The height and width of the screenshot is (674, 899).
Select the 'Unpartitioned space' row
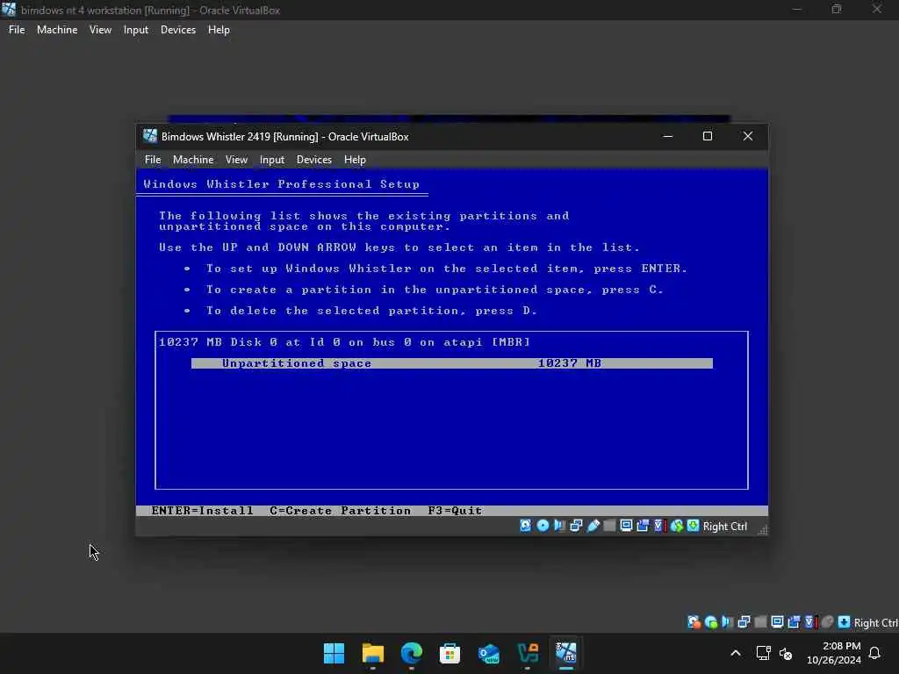click(x=452, y=363)
